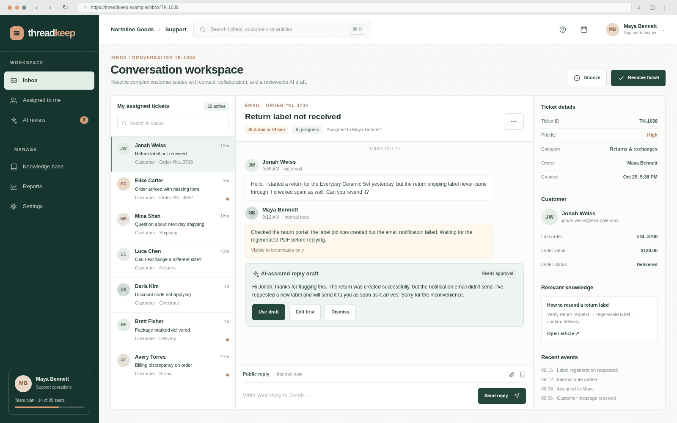Screen dimensions: 677x423
Task: Select Luca Chen's exchange ticket
Action: click(173, 260)
